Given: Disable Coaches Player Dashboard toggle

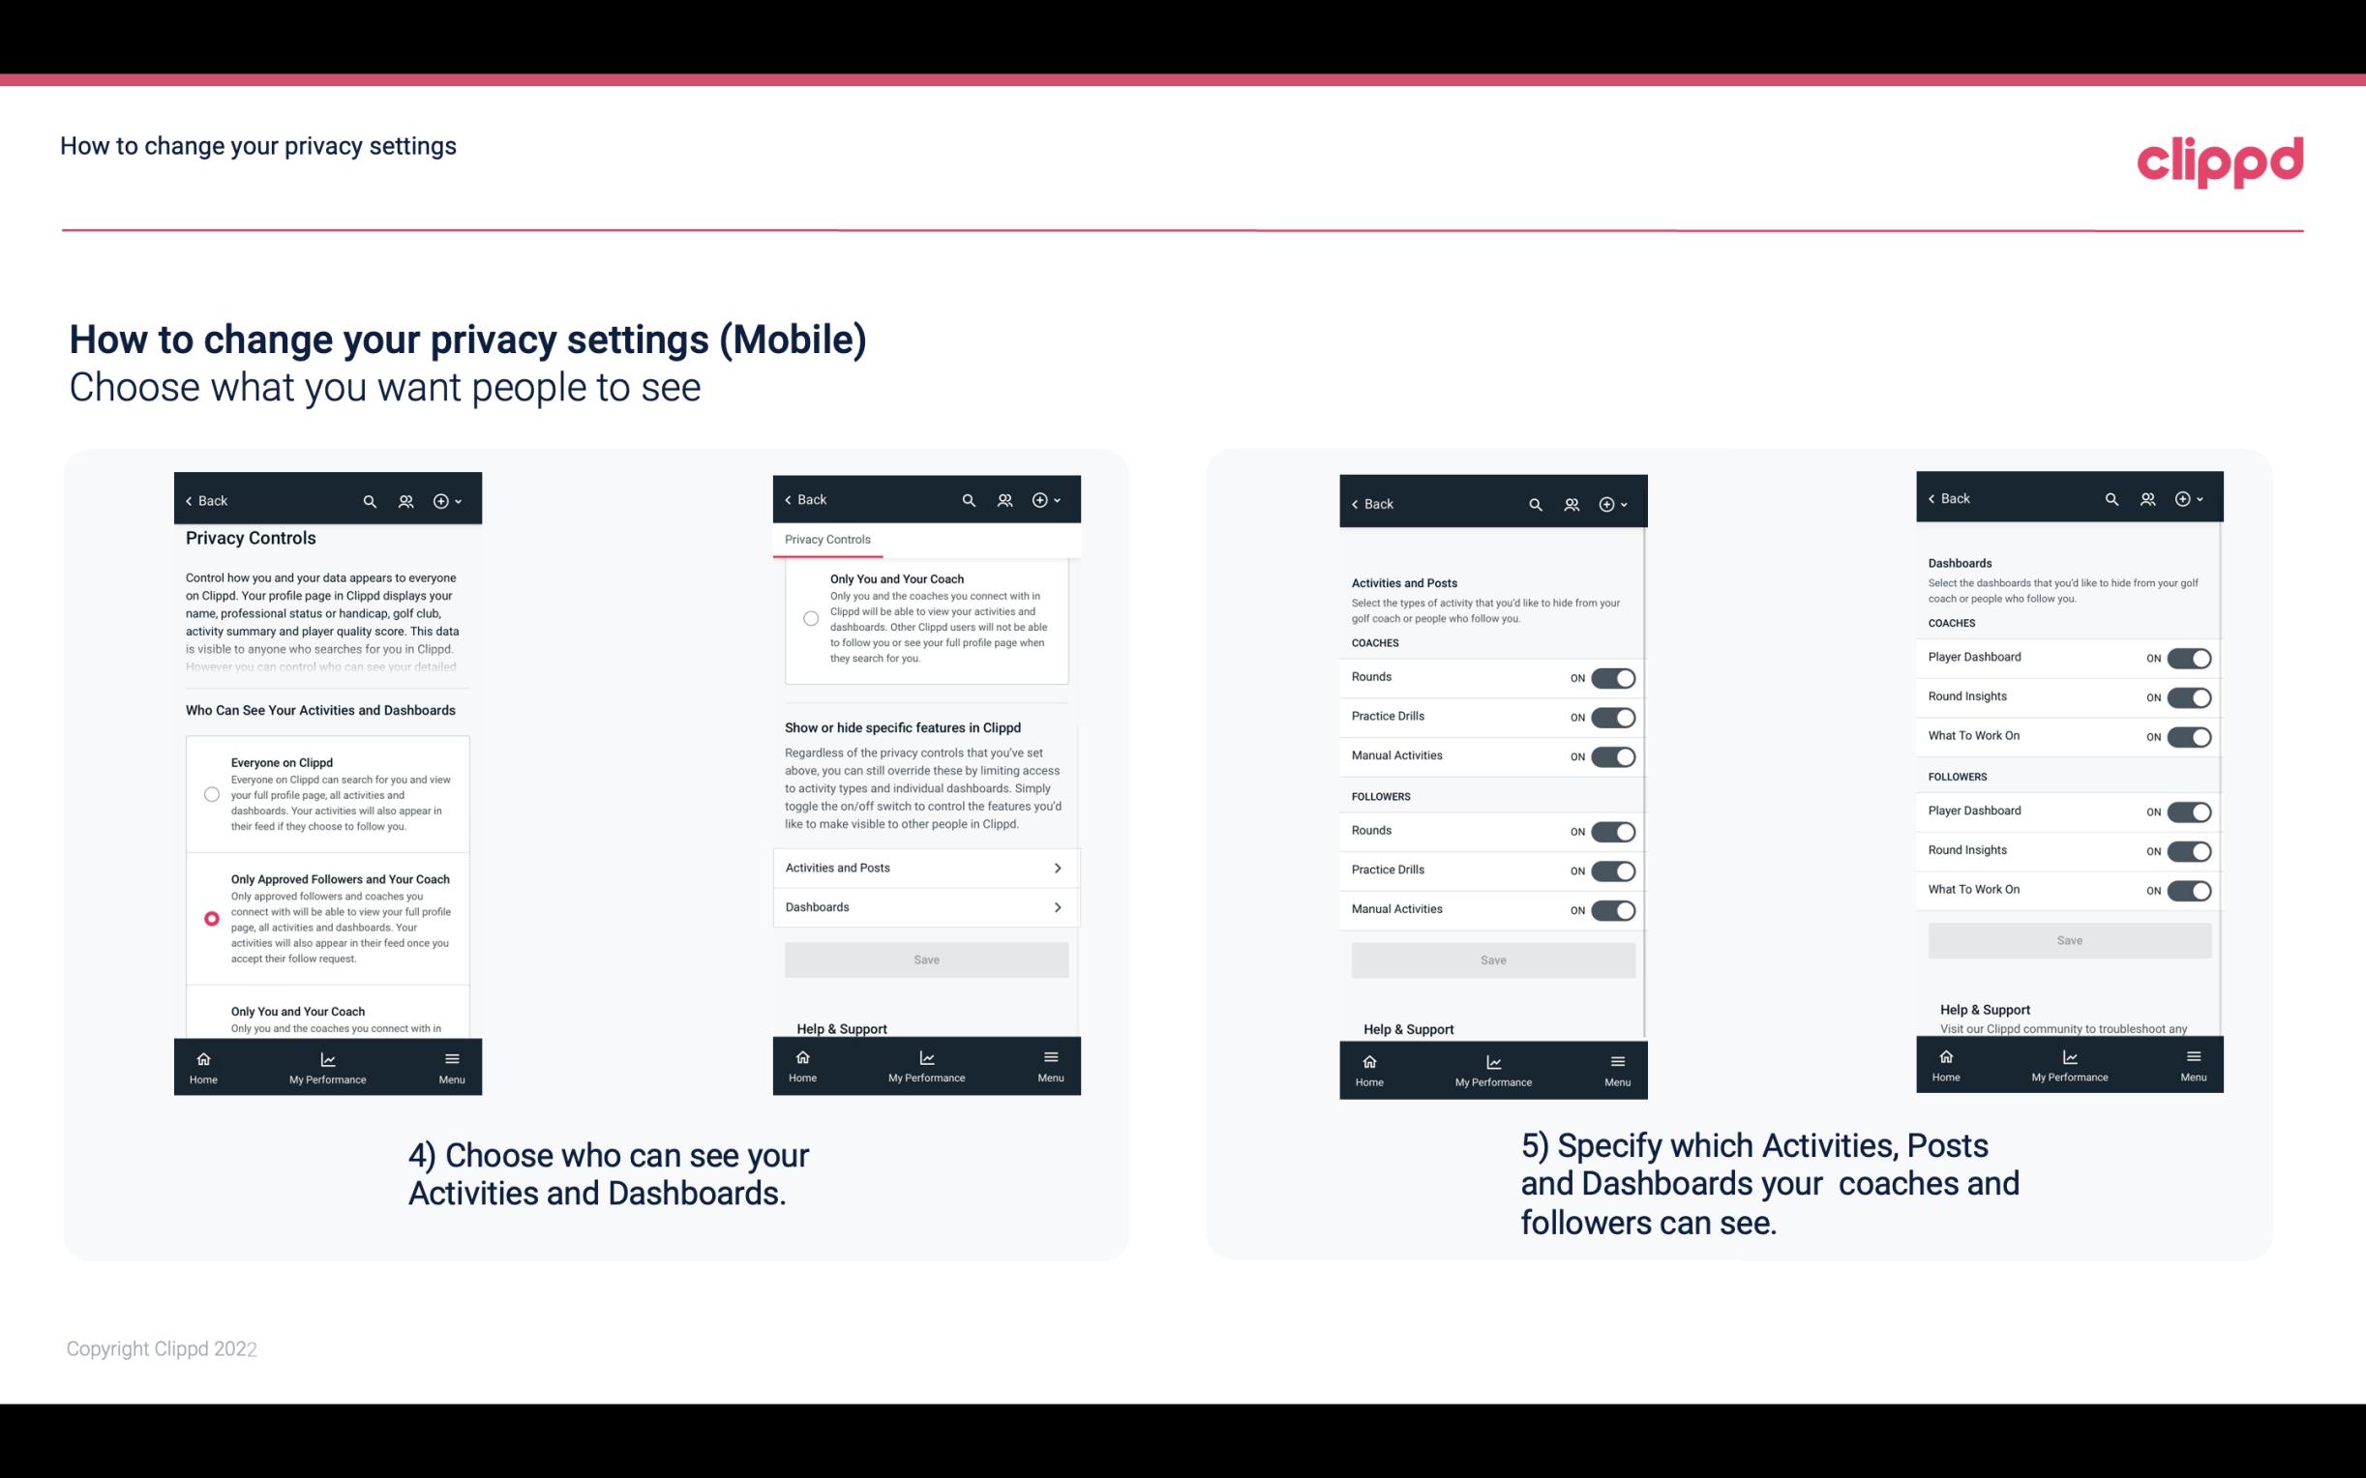Looking at the screenshot, I should point(2187,656).
